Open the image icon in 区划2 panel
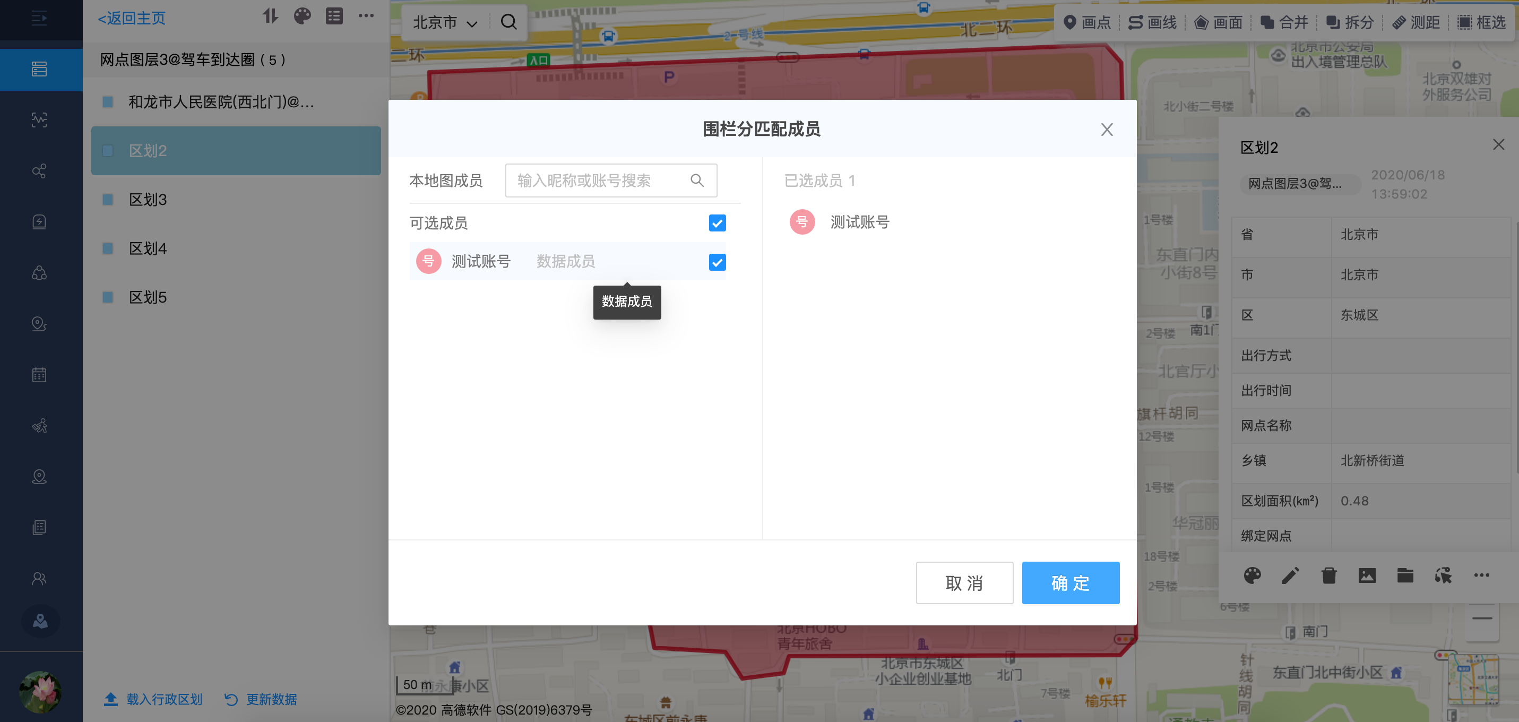1519x722 pixels. coord(1367,575)
